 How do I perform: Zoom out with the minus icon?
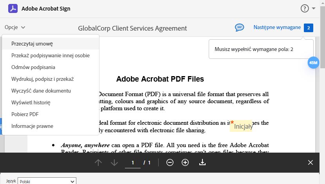tap(170, 162)
